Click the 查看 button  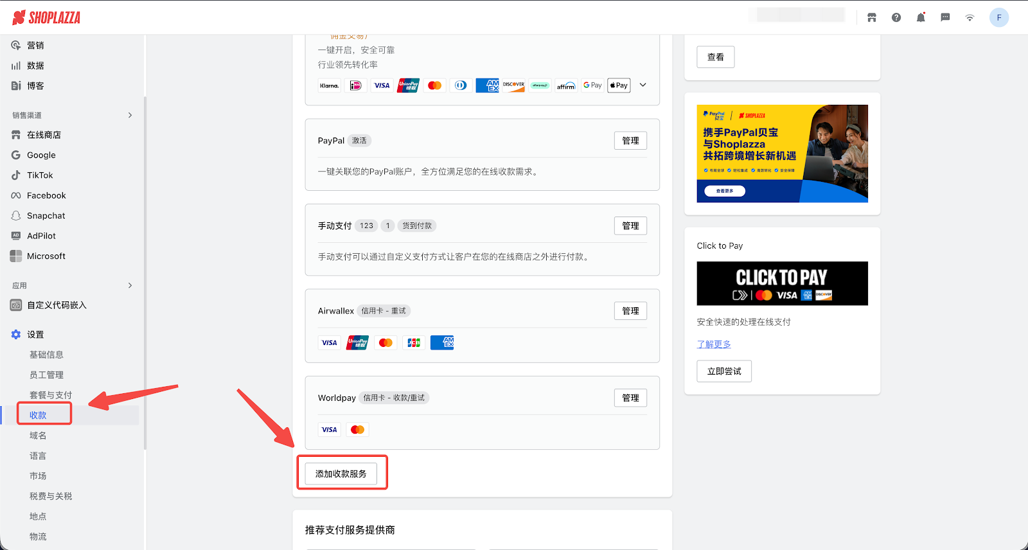716,57
